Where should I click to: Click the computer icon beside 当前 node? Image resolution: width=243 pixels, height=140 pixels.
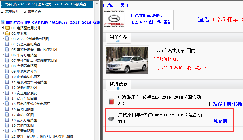3,22
